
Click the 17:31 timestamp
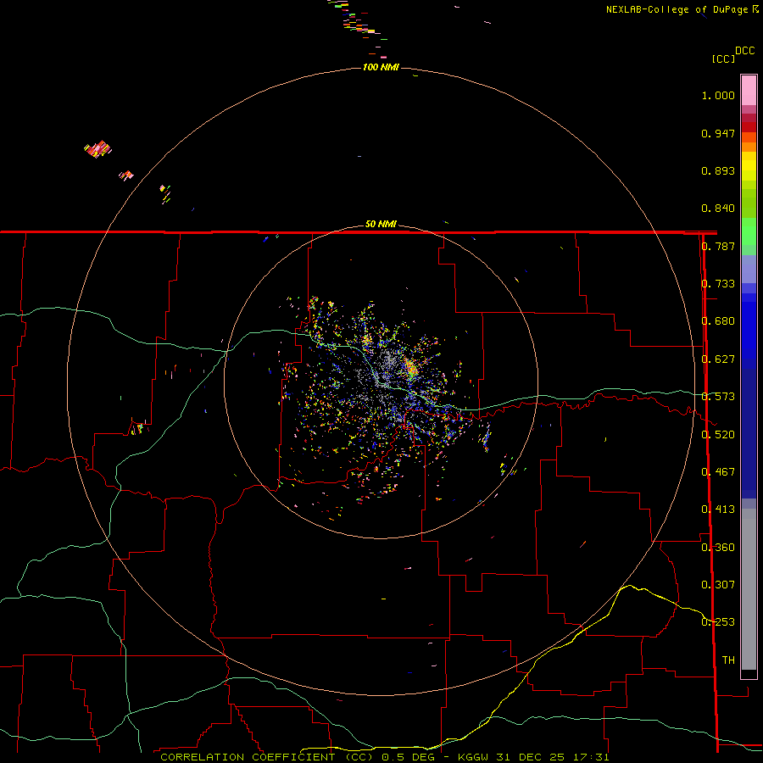point(591,757)
